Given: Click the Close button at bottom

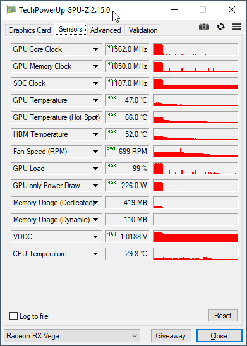Looking at the screenshot, I should coord(219,336).
